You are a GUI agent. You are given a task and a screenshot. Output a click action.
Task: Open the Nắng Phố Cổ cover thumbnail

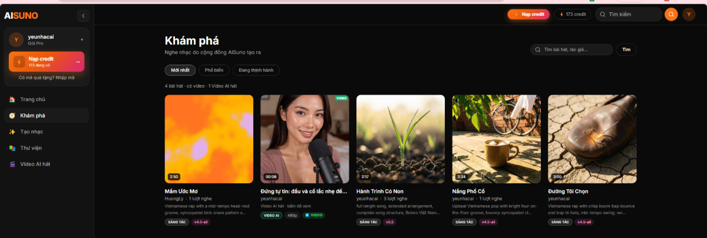[x=497, y=139]
